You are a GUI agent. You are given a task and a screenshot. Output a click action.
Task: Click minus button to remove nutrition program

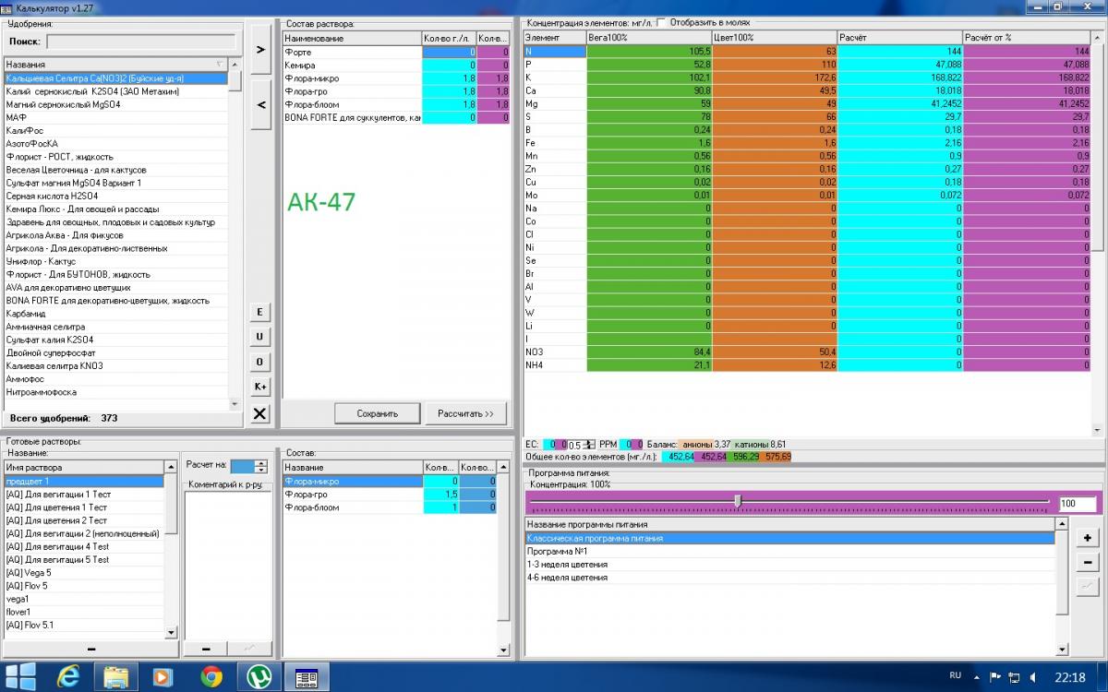click(1088, 562)
